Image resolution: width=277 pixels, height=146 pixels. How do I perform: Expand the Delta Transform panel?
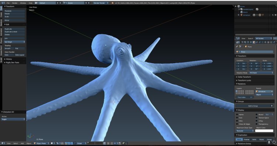tap(244, 77)
